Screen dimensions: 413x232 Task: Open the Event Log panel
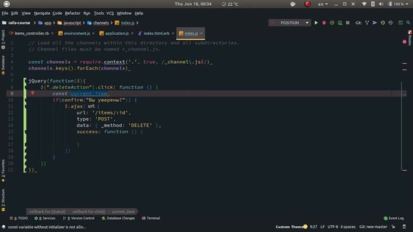394,218
